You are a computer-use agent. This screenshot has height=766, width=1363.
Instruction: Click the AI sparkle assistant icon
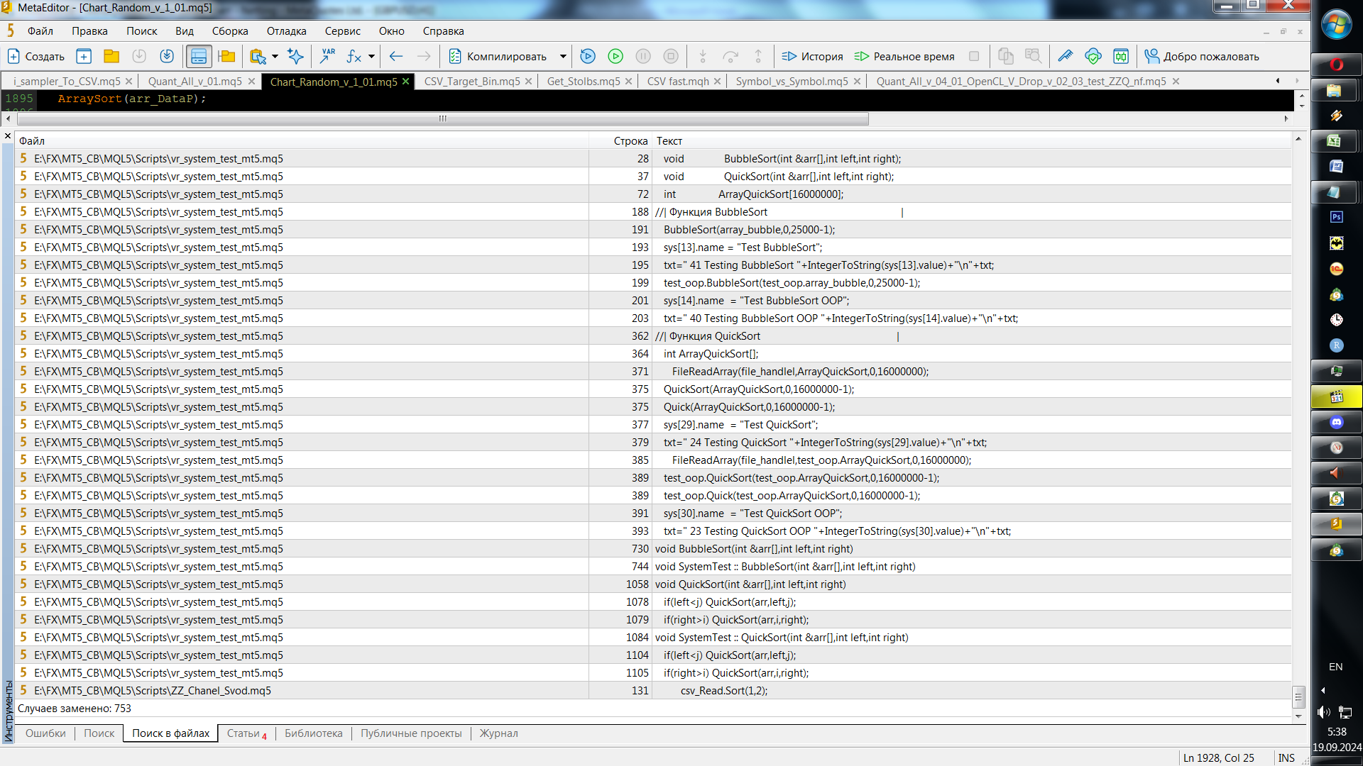point(295,57)
